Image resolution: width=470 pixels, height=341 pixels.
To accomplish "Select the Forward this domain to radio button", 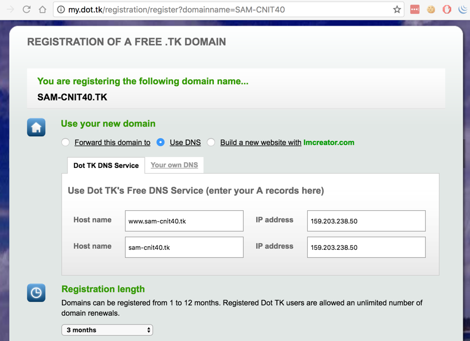I will [x=65, y=142].
